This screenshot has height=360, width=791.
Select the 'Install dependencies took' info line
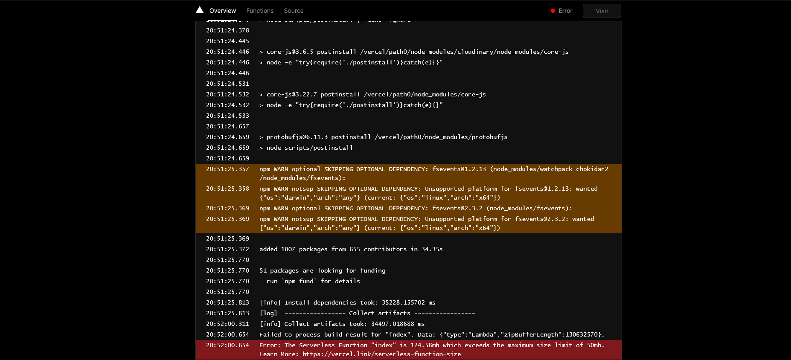coord(409,302)
